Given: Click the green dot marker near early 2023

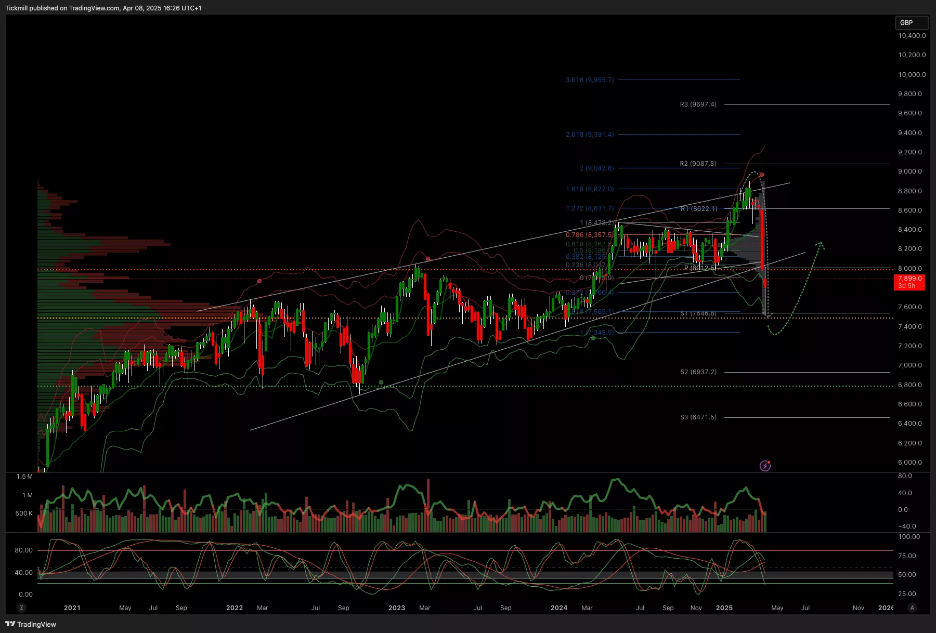Looking at the screenshot, I should 381,383.
